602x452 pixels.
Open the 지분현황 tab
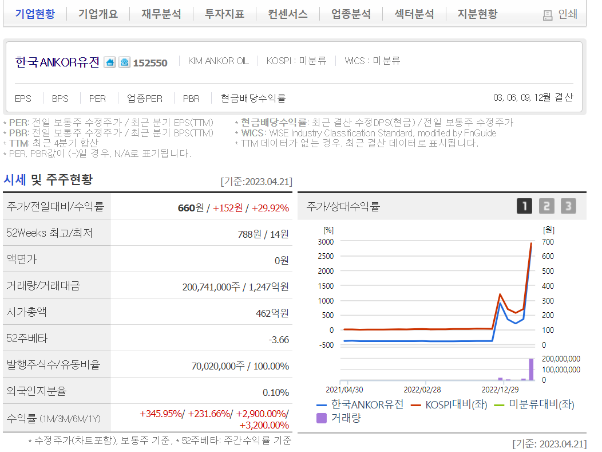click(x=478, y=14)
